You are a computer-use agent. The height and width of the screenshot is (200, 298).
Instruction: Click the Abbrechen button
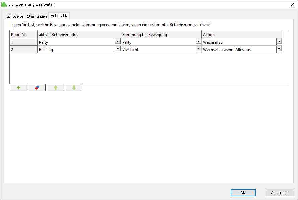point(280,193)
